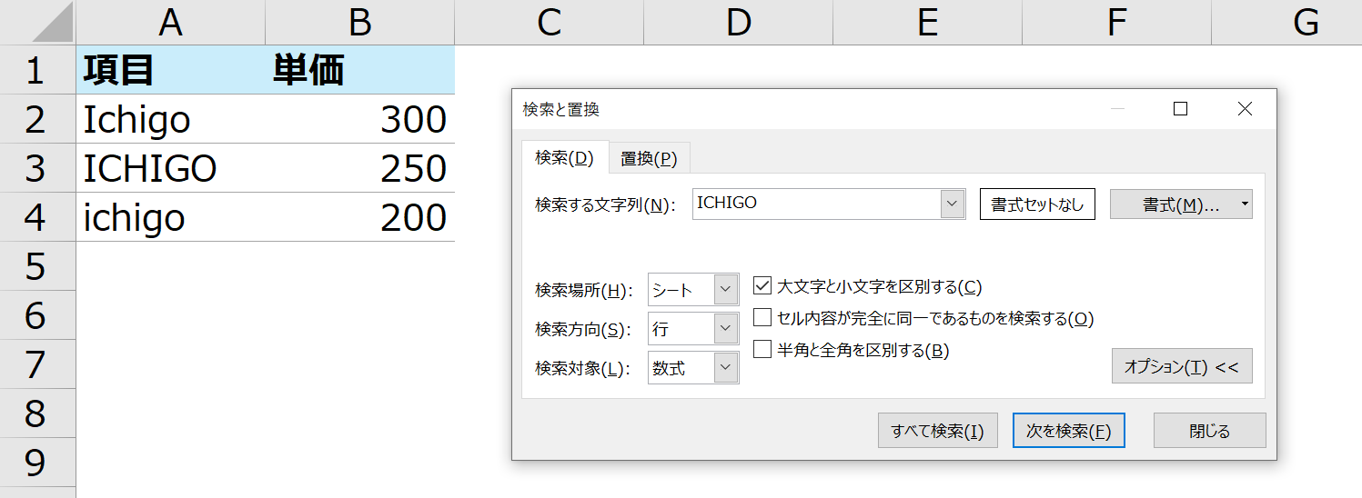This screenshot has width=1362, height=498.
Task: Check 半角と全角を区別する option
Action: click(x=762, y=349)
